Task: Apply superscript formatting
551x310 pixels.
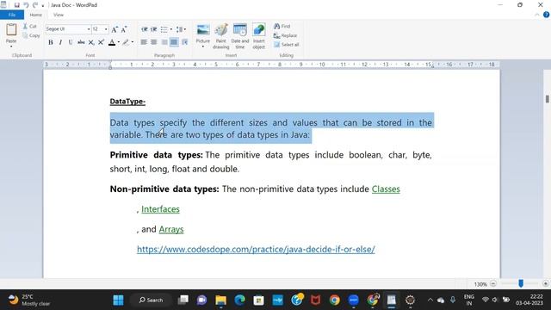Action: point(101,42)
